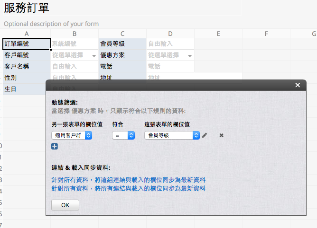Click the 系統編號 field cell
Image resolution: width=317 pixels, height=228 pixels.
[x=75, y=44]
